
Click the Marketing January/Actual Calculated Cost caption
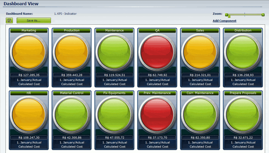pos(29,82)
